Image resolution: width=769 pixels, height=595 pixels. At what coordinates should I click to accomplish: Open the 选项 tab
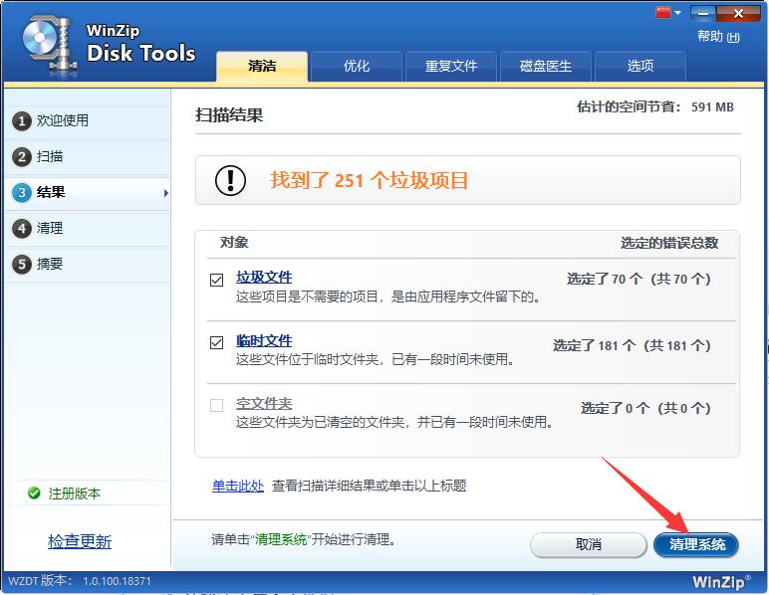tap(641, 66)
